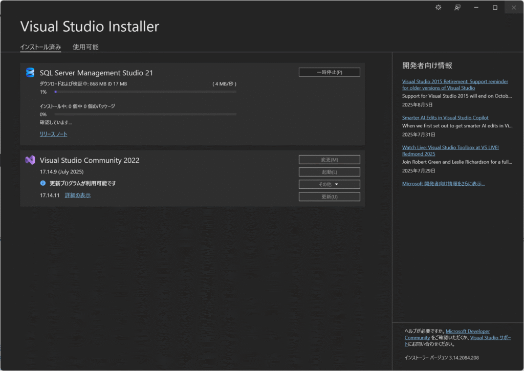Pause SSMS download with 一時停止(P) button
The width and height of the screenshot is (524, 371).
point(329,72)
